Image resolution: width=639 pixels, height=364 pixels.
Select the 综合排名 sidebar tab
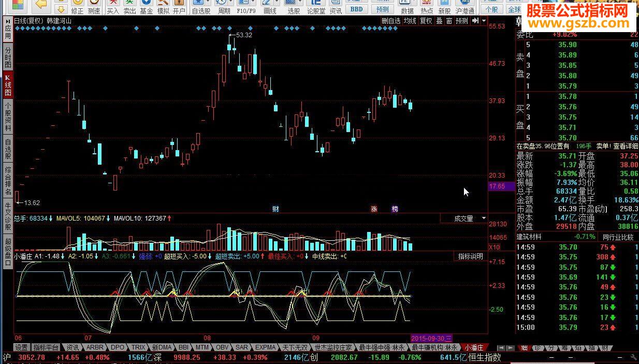coord(8,181)
